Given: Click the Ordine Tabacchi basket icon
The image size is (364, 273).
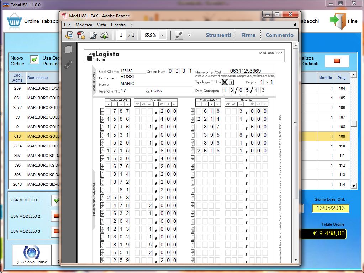Looking at the screenshot, I should pos(14,20).
